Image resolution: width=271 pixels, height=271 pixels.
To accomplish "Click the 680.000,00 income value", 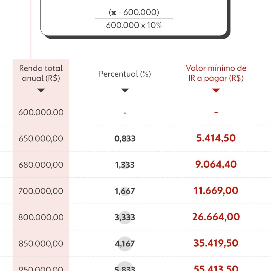I will pyautogui.click(x=41, y=165).
